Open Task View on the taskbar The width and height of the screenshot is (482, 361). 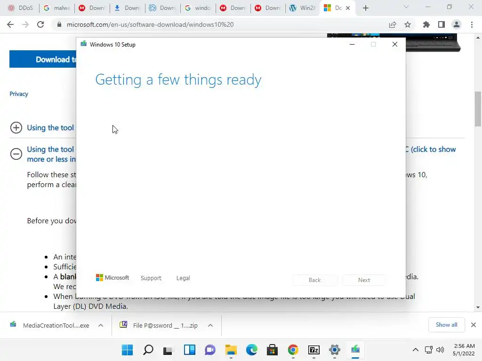click(x=168, y=350)
